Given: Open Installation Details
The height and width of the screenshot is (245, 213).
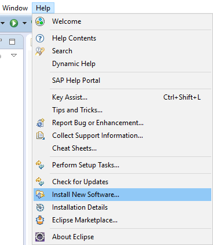Looking at the screenshot, I should pos(122,207).
